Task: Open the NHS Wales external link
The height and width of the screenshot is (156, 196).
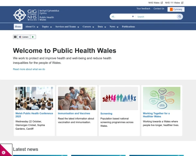Action: click(155, 3)
